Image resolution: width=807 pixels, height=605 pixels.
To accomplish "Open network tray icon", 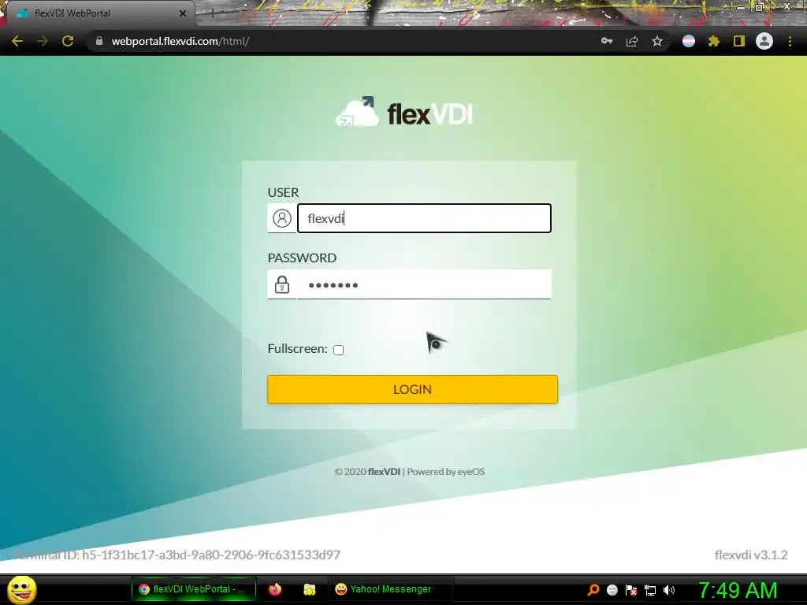I will tap(650, 590).
